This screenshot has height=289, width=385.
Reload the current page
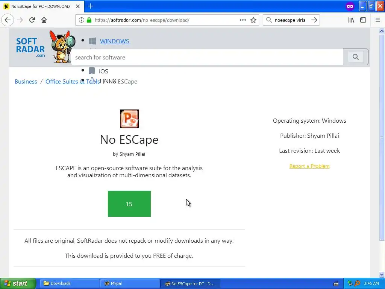click(32, 20)
